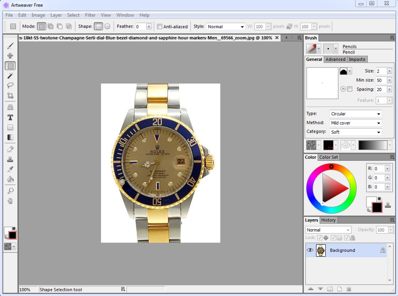Switch to the Advanced brush tab

click(336, 59)
